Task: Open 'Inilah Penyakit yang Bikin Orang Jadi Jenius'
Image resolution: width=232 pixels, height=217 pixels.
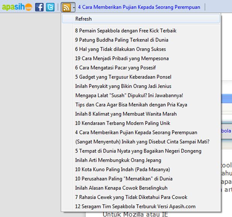Action: (141, 86)
